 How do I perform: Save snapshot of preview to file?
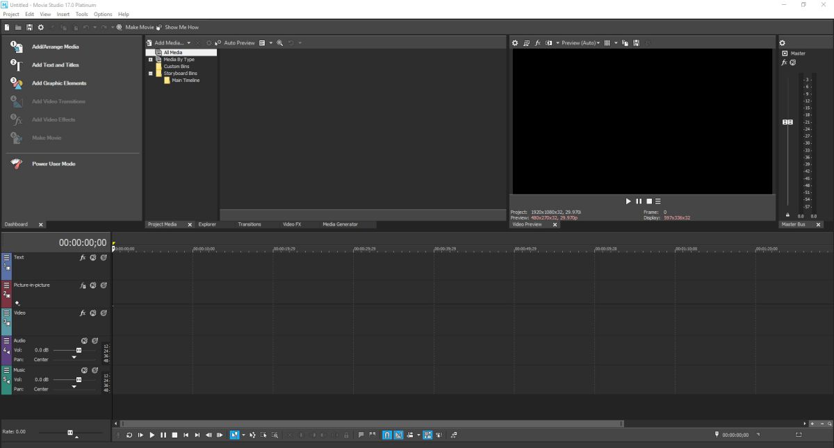[x=636, y=43]
